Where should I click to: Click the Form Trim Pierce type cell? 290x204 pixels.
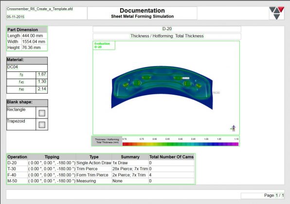[x=94, y=175]
